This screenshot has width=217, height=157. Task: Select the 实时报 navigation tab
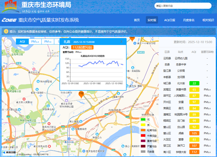[152, 20]
